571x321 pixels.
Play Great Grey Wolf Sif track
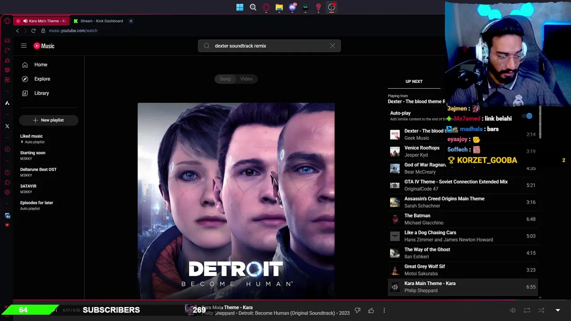tap(463, 270)
